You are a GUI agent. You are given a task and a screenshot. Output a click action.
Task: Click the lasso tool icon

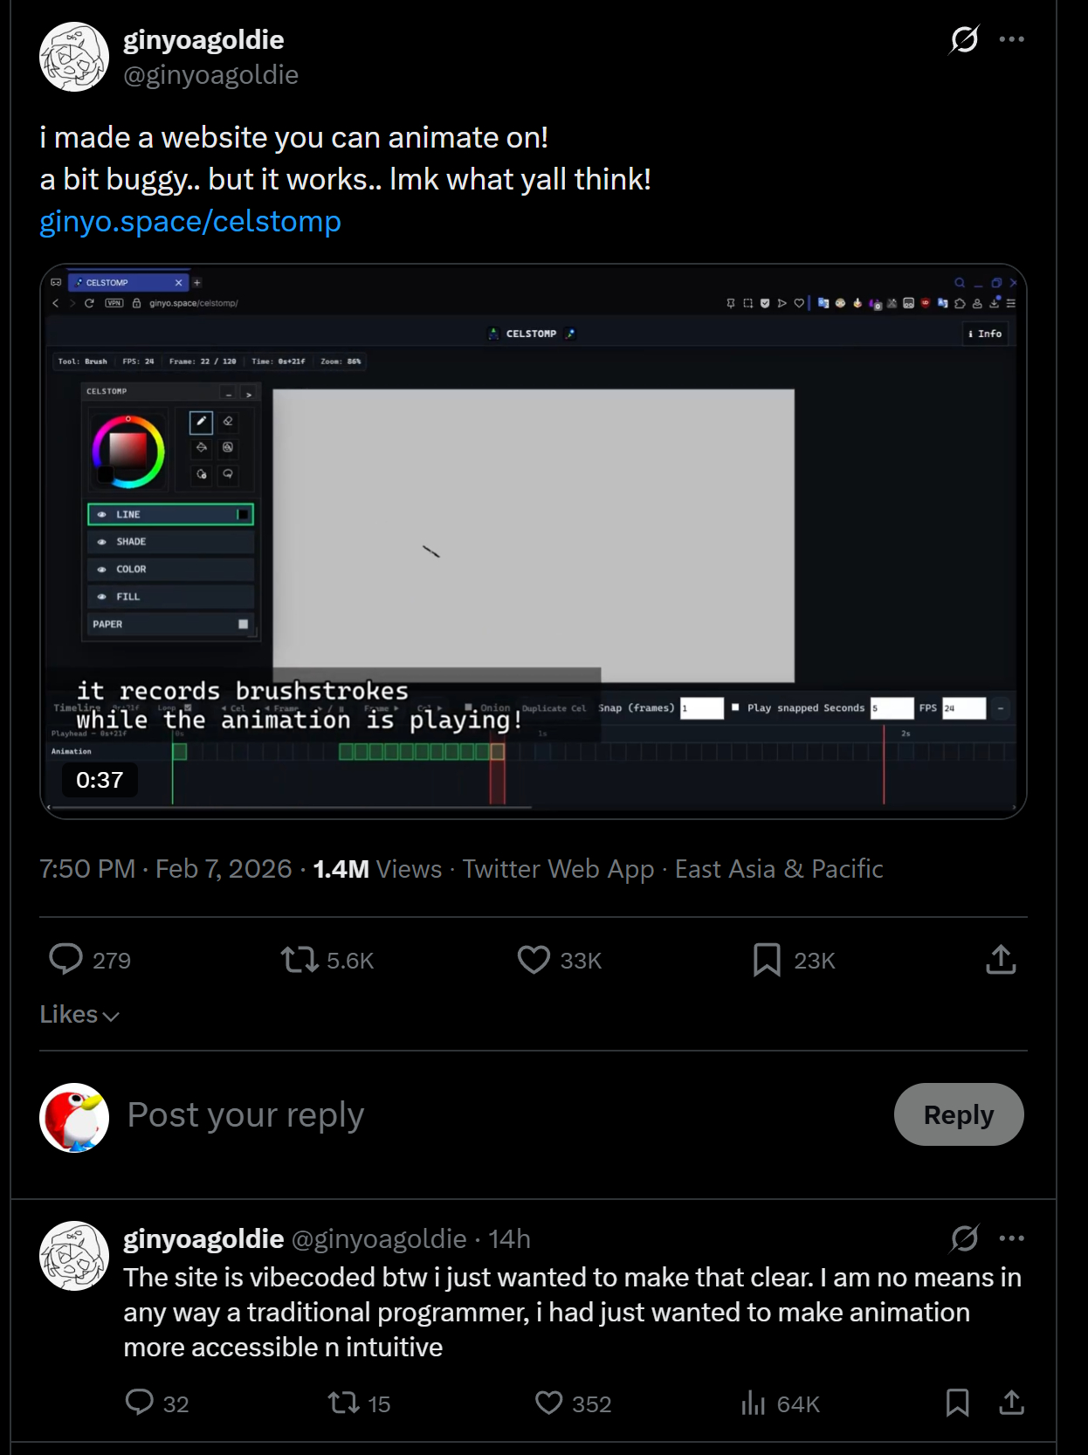click(x=228, y=474)
